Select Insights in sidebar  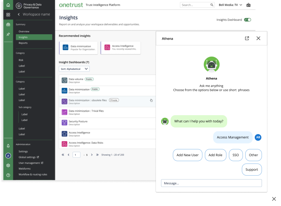pyautogui.click(x=34, y=37)
